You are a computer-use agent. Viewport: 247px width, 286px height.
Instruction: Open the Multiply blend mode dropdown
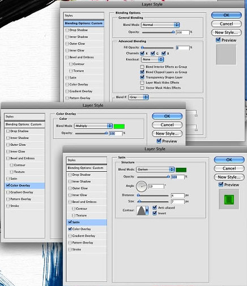93,126
